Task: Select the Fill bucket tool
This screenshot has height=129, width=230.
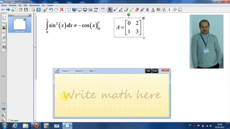Action: coord(148,10)
